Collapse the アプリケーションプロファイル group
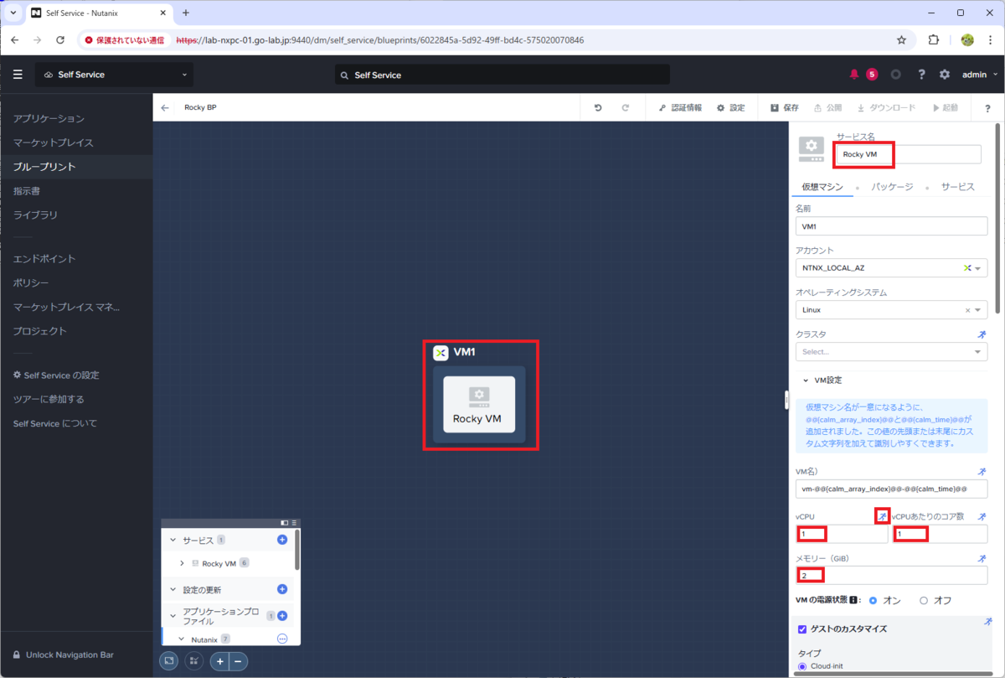The image size is (1005, 678). (x=173, y=616)
